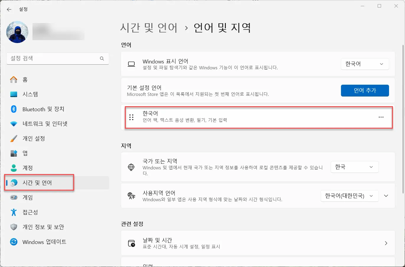Open the 국가 또는 지역 dropdown
The image size is (405, 267).
[355, 167]
